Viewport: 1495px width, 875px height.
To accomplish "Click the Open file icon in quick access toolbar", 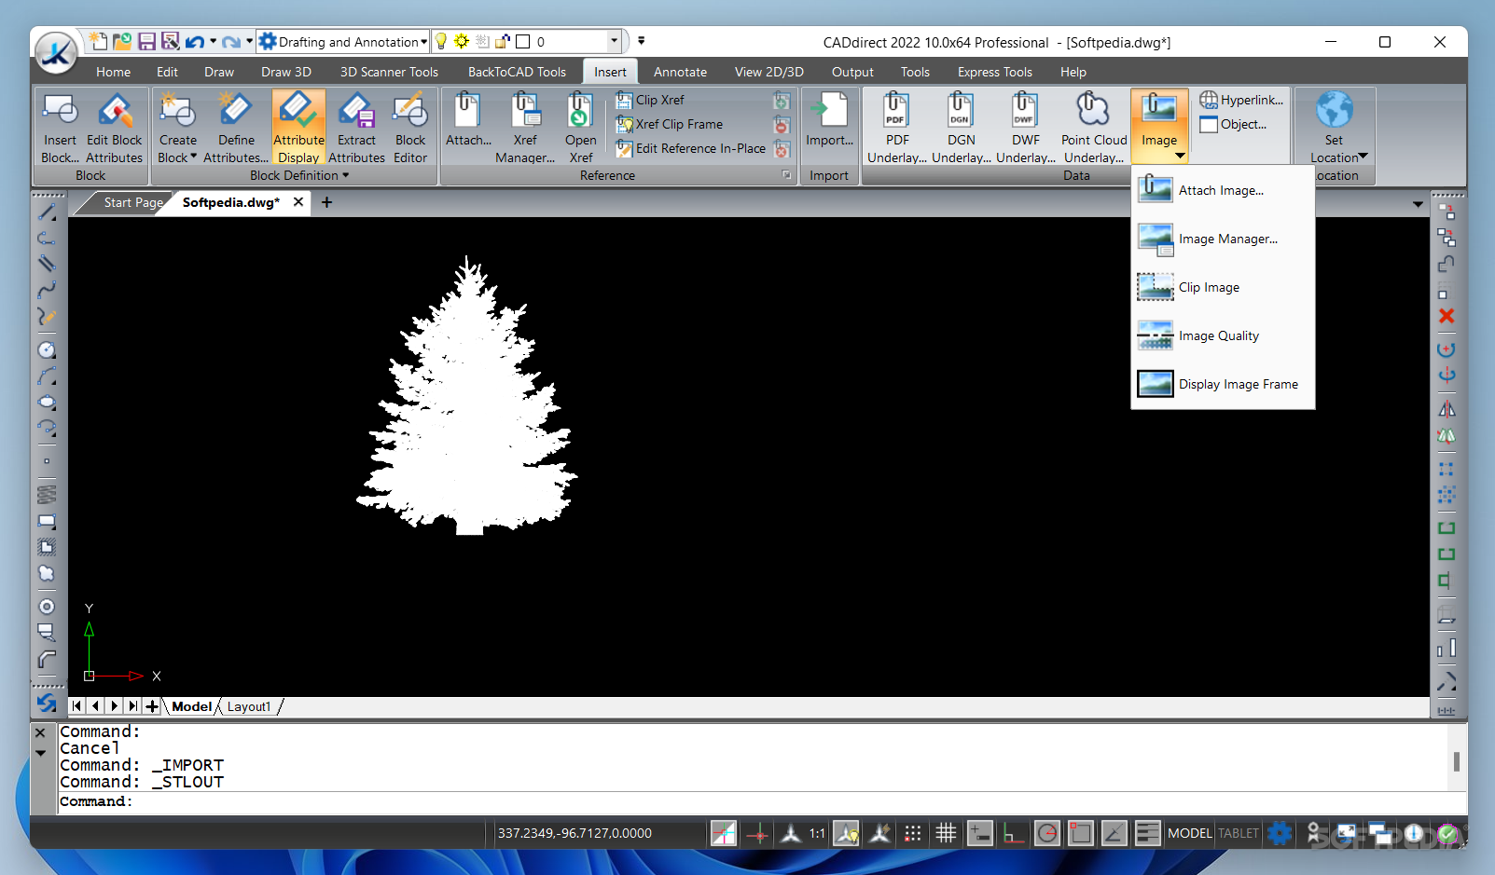I will (x=122, y=41).
